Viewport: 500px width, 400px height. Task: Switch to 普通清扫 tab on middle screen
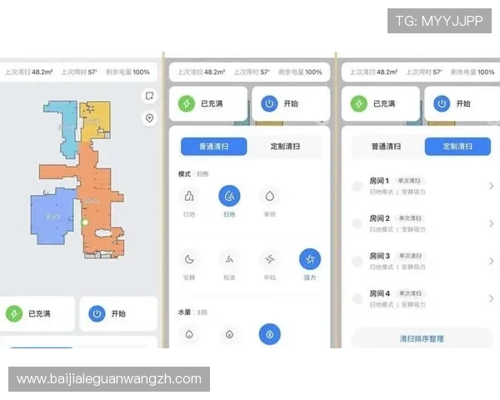214,147
